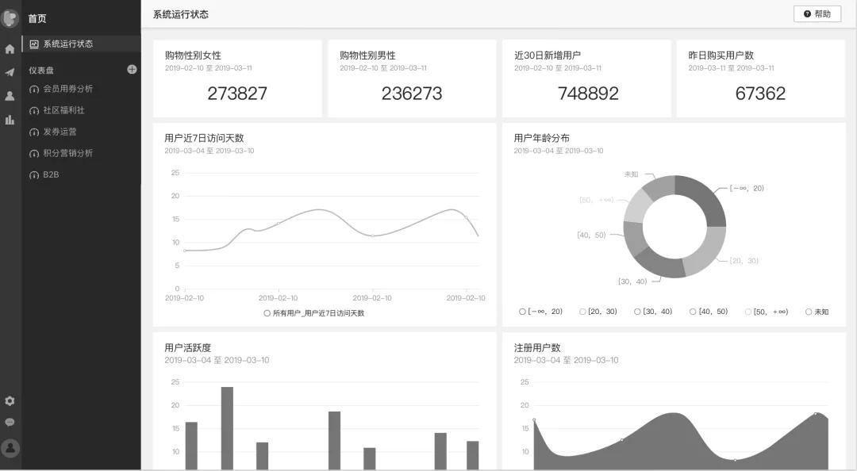The image size is (857, 471).
Task: Open the B2B dashboard entry
Action: tap(50, 174)
